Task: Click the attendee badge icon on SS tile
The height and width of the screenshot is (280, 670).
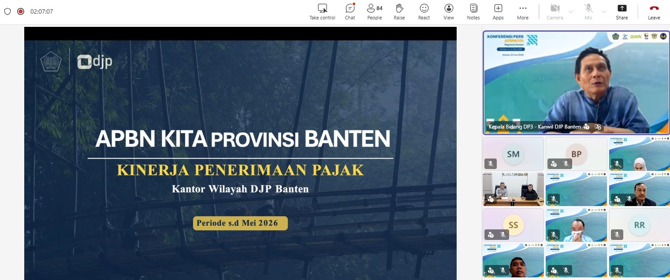Action: point(491,235)
